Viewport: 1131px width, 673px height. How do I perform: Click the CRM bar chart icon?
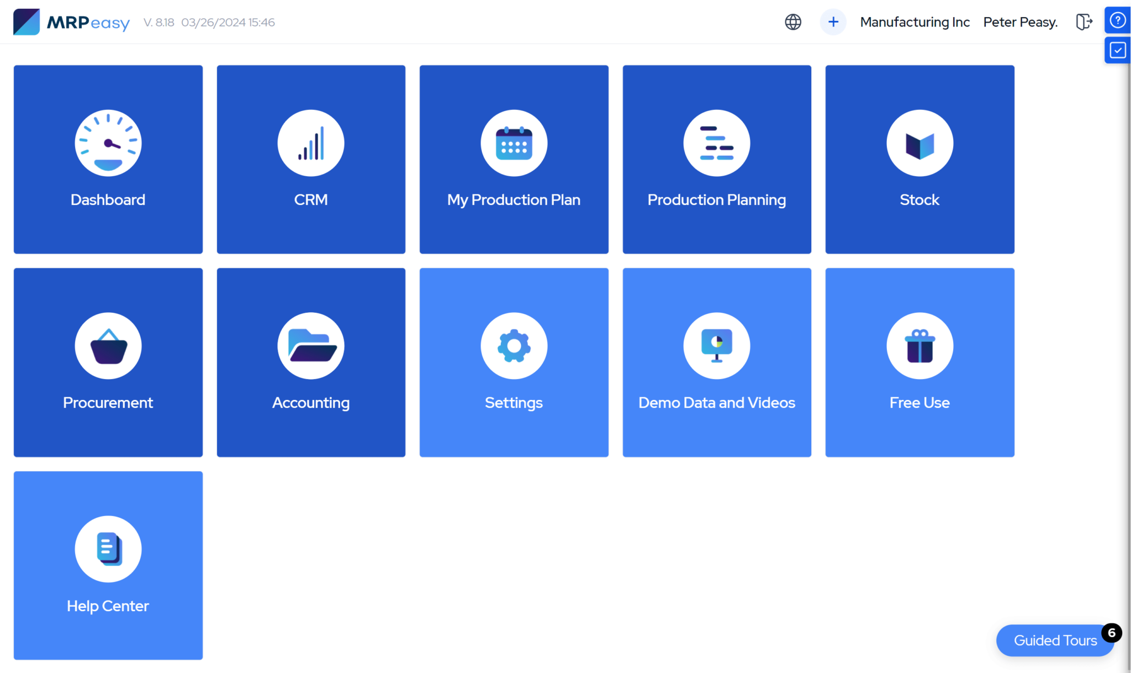[311, 143]
